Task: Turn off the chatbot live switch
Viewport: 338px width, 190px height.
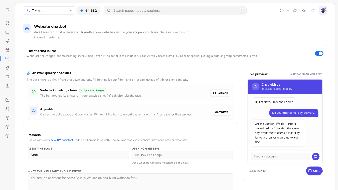Action: (x=319, y=53)
